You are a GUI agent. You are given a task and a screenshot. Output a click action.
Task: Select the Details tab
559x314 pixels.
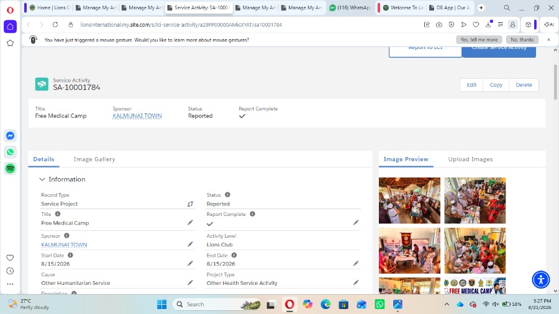point(43,159)
